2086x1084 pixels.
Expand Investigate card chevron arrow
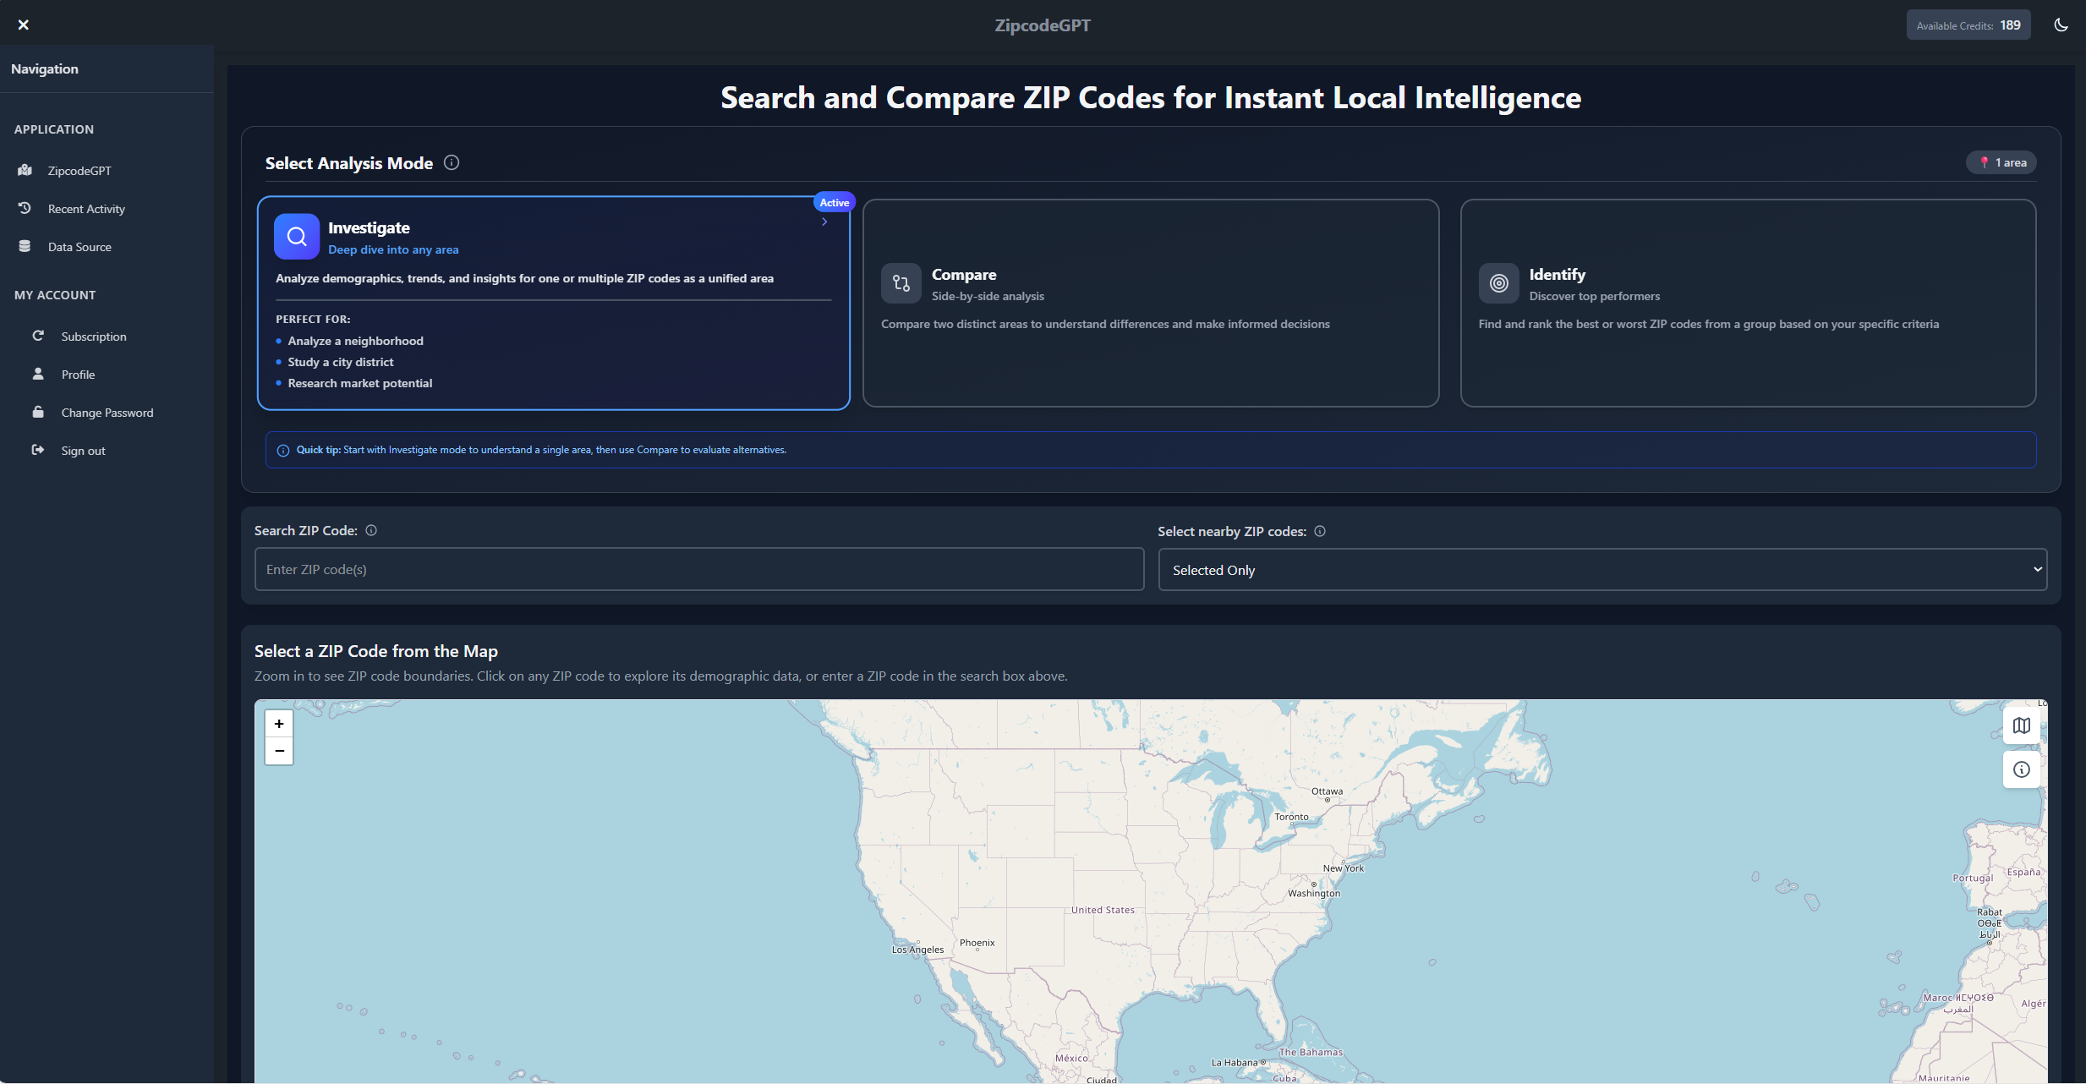coord(824,222)
